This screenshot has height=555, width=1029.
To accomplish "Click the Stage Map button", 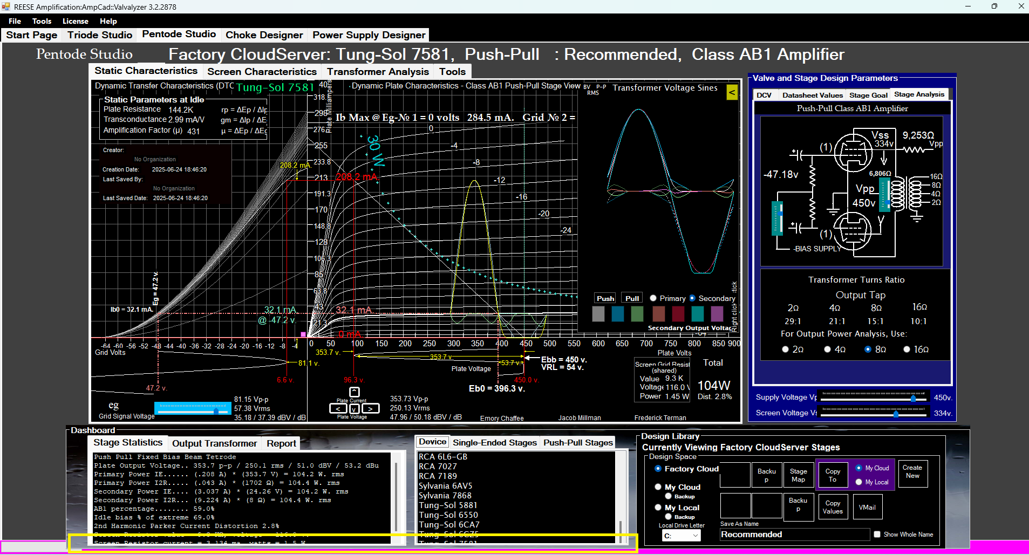I will [x=798, y=475].
